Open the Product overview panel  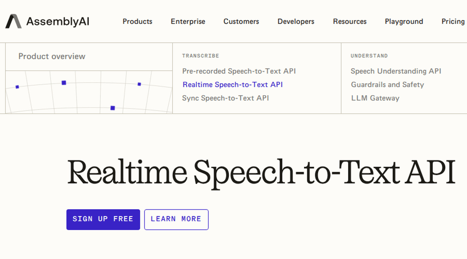[x=52, y=56]
